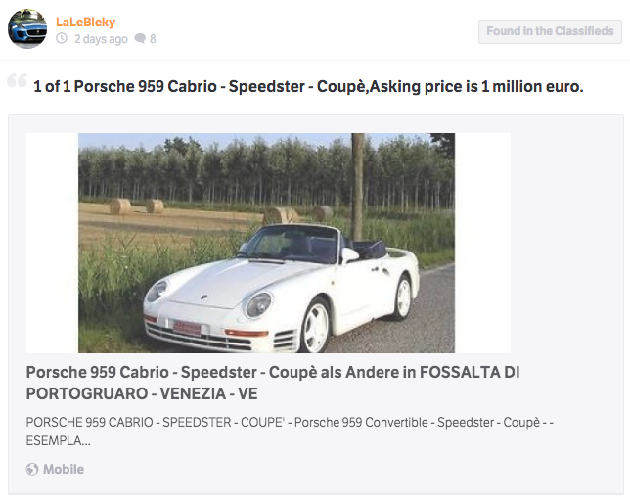Click the comment bubble icon
The width and height of the screenshot is (630, 503).
[139, 39]
